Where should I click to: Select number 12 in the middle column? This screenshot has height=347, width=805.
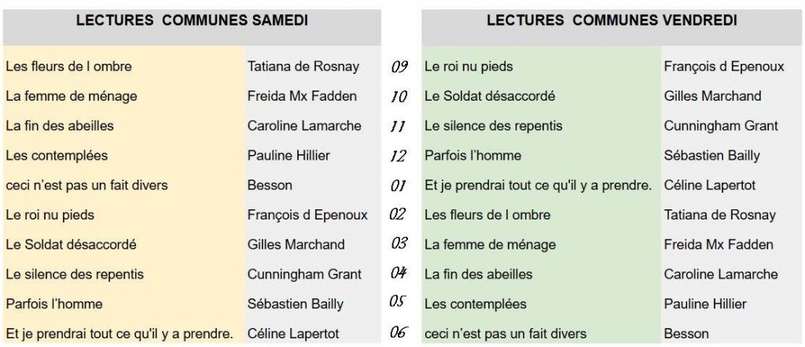399,156
